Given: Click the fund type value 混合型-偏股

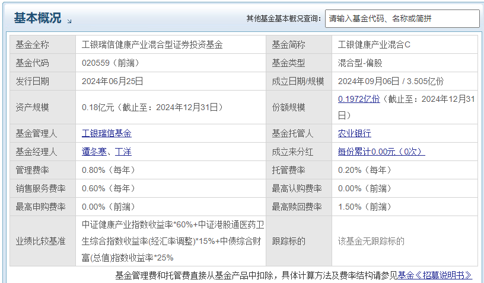Looking at the screenshot, I should coord(360,63).
